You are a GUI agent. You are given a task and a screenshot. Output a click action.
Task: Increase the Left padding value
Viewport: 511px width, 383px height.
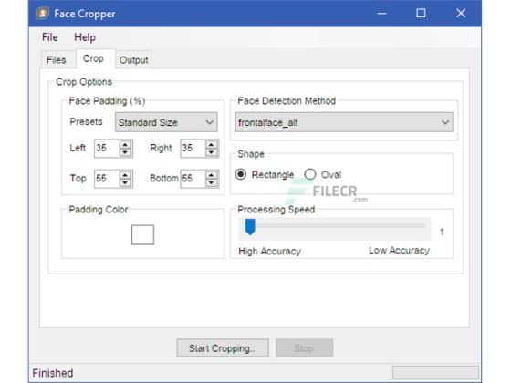coord(126,144)
